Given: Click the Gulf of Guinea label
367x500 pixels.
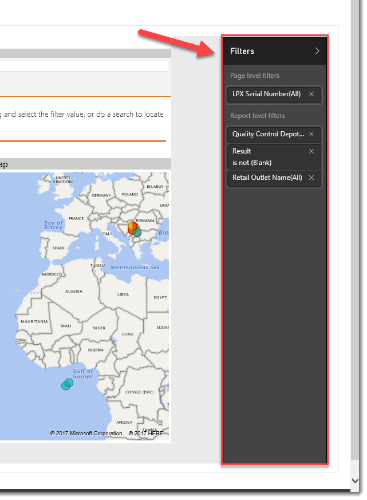Looking at the screenshot, I should coord(83,373).
